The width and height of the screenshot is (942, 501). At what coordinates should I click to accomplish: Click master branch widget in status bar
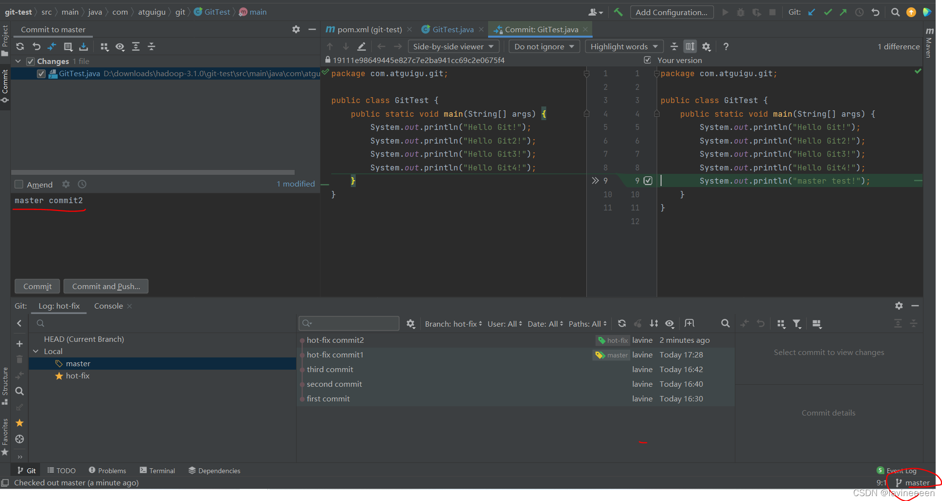[913, 482]
